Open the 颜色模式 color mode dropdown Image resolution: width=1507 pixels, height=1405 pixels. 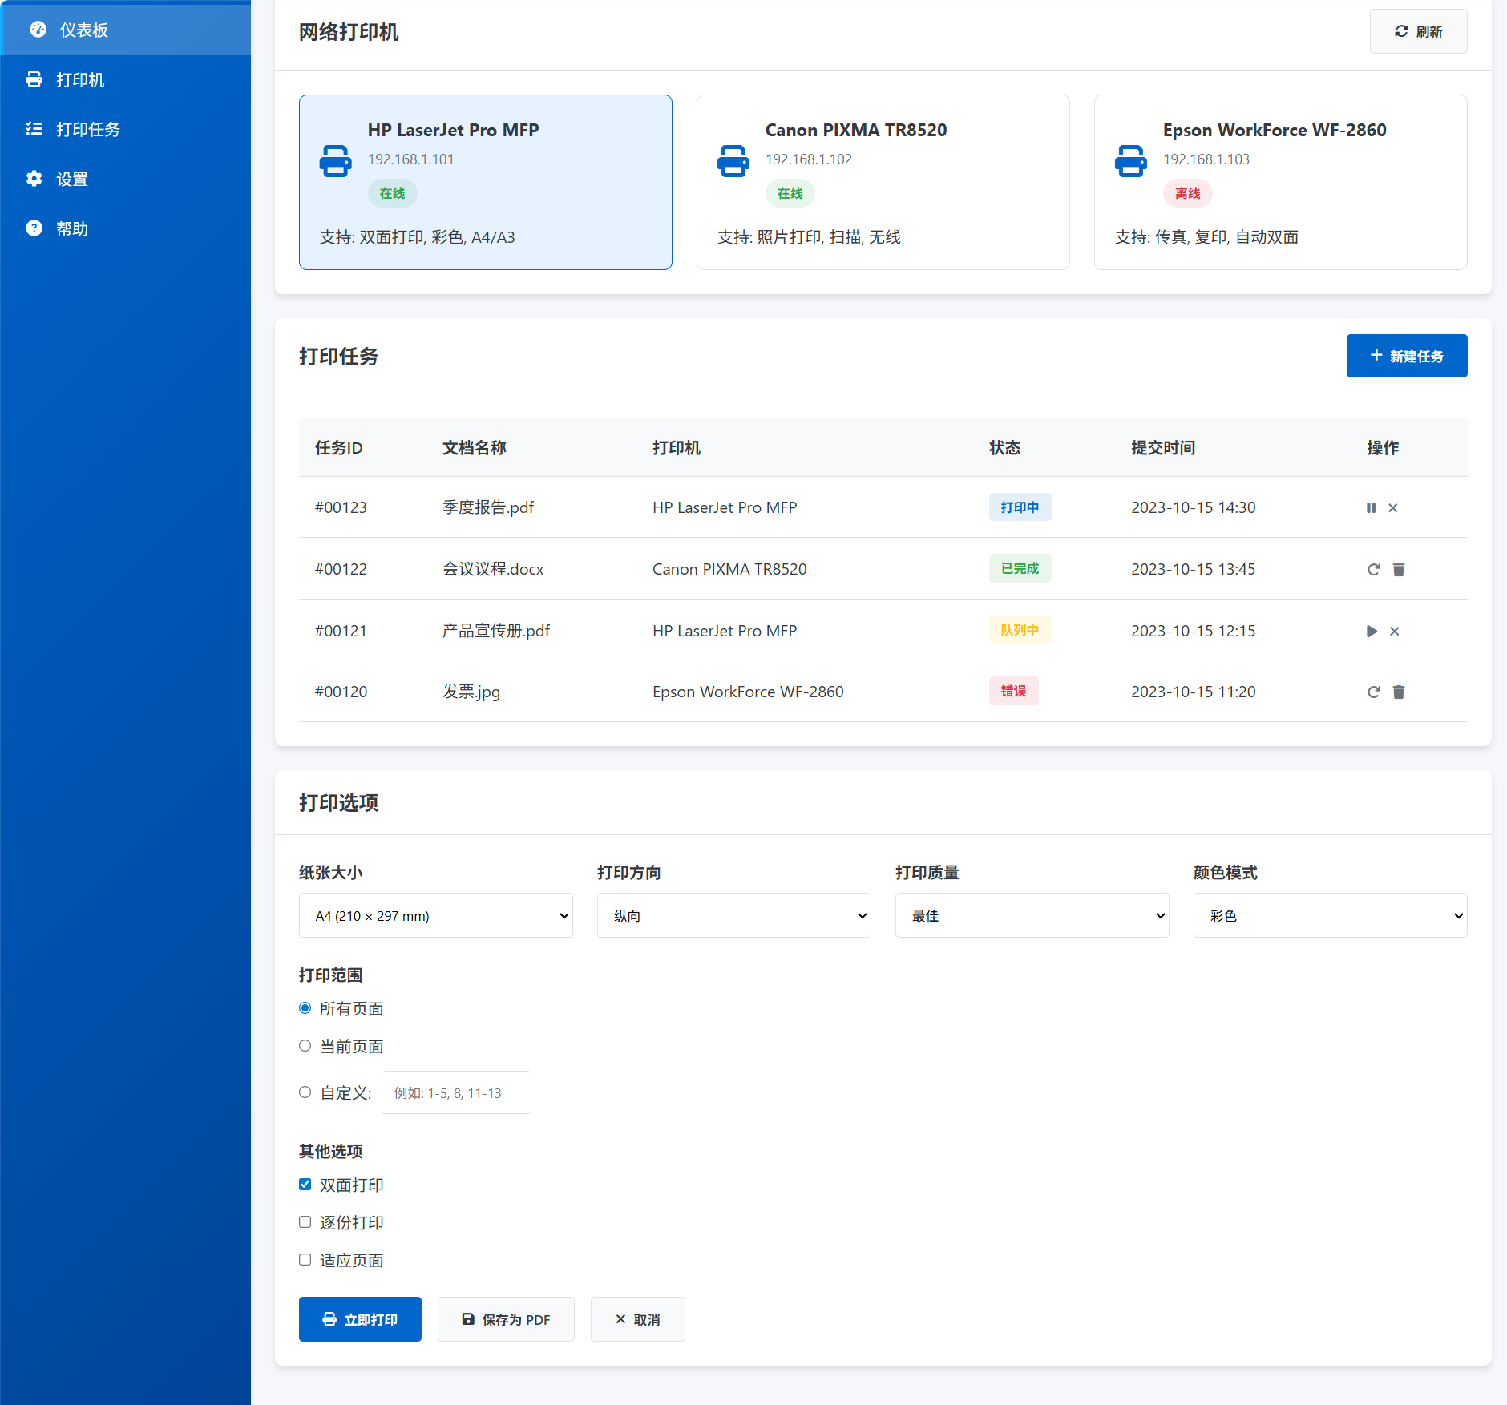pyautogui.click(x=1331, y=915)
